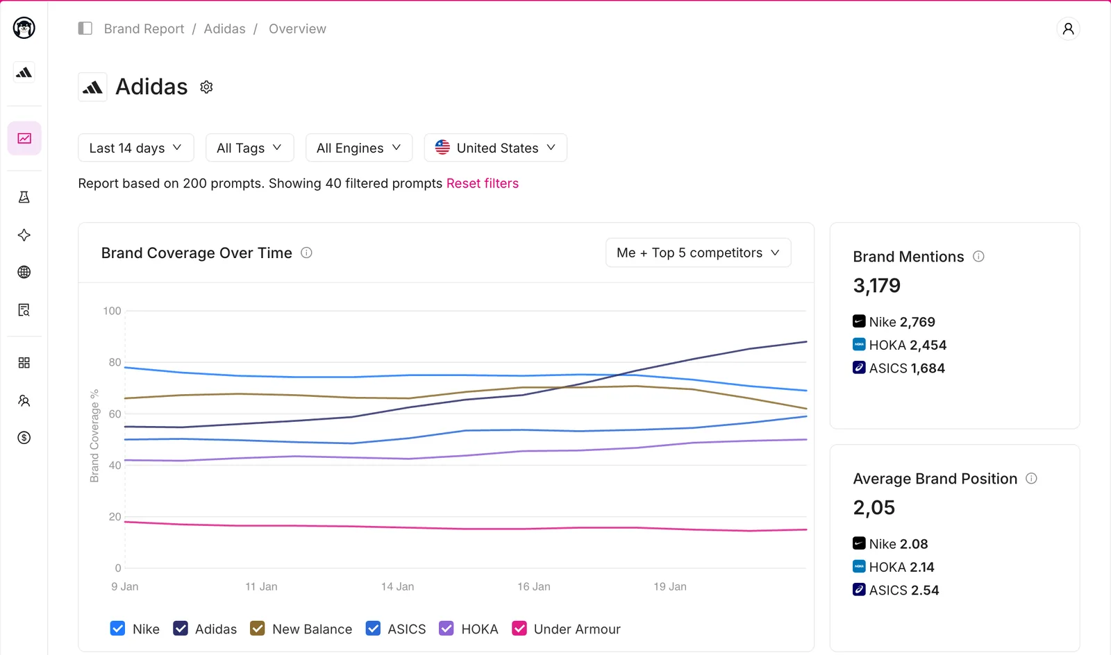Open the All Engines dropdown

(x=359, y=148)
